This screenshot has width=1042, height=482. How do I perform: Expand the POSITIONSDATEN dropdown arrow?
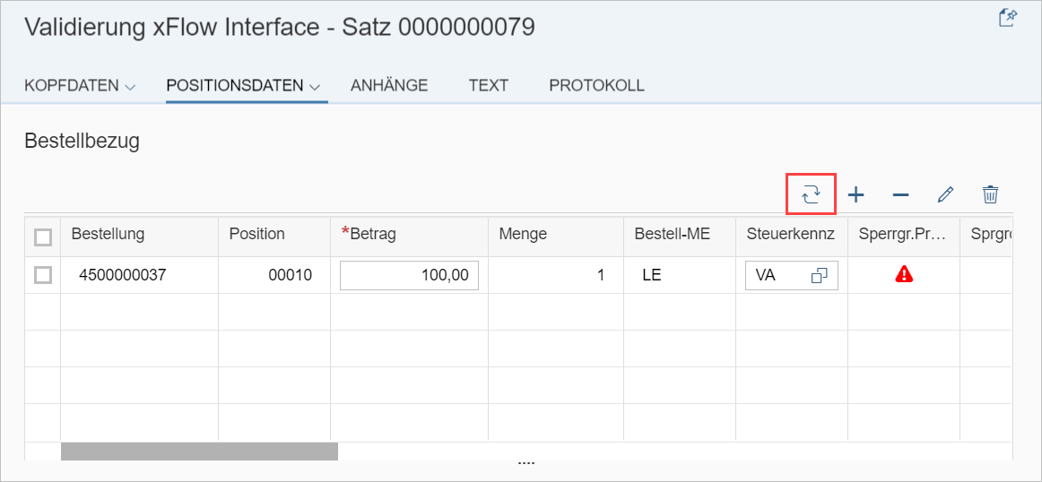pos(316,88)
